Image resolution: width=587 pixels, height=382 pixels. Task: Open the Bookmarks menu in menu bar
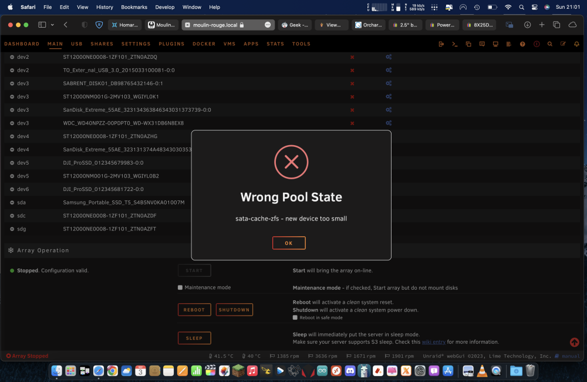click(x=134, y=7)
